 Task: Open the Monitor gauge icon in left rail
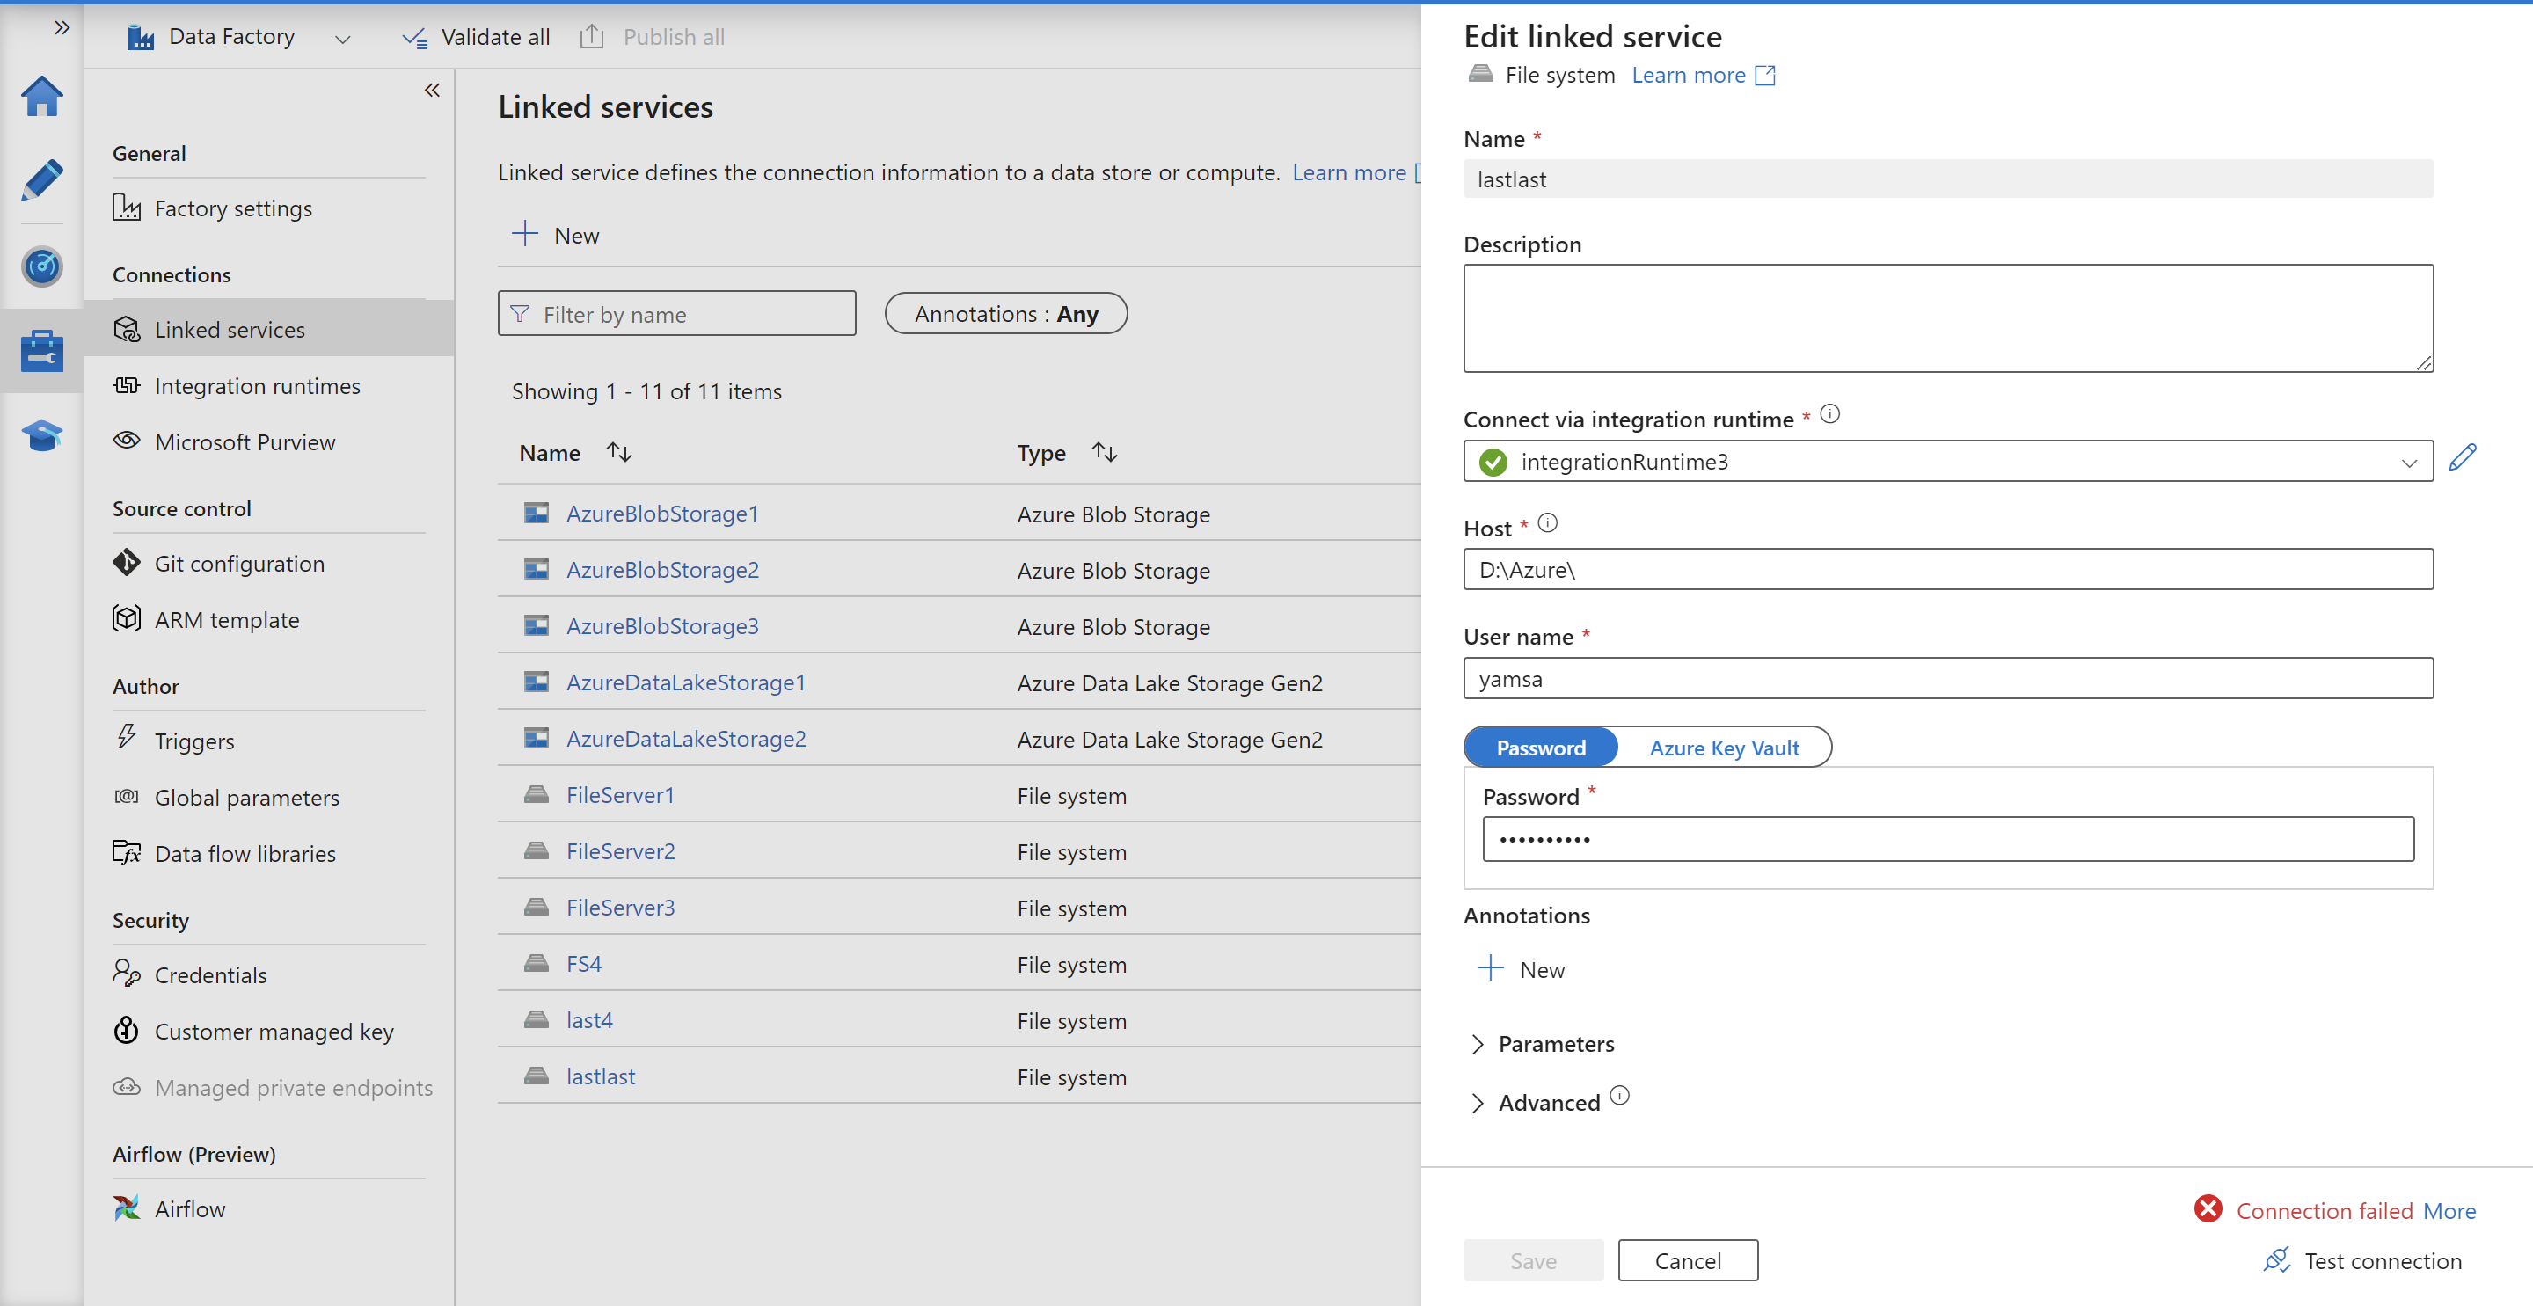click(41, 266)
